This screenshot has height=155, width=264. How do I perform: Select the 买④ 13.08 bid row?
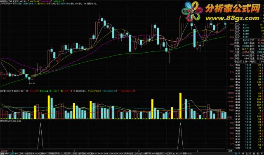tap(249, 34)
